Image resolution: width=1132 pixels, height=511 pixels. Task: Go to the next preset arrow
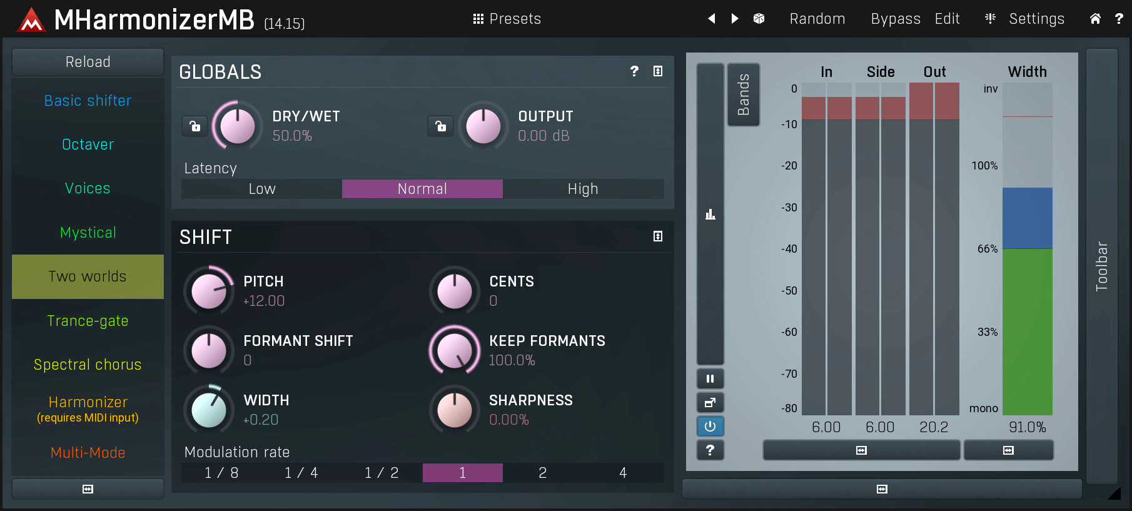click(x=735, y=19)
